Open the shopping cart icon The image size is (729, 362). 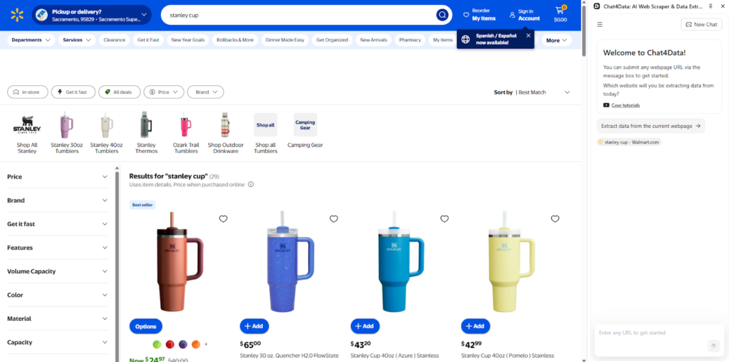560,10
